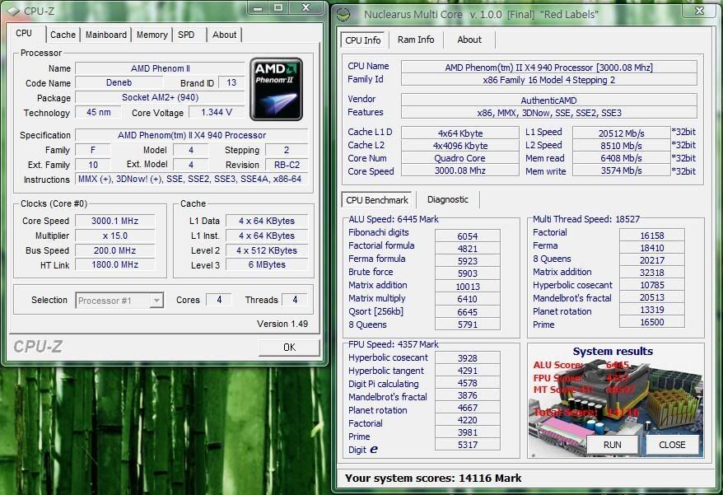
Task: Start the benchmark with the RUN button
Action: [613, 445]
